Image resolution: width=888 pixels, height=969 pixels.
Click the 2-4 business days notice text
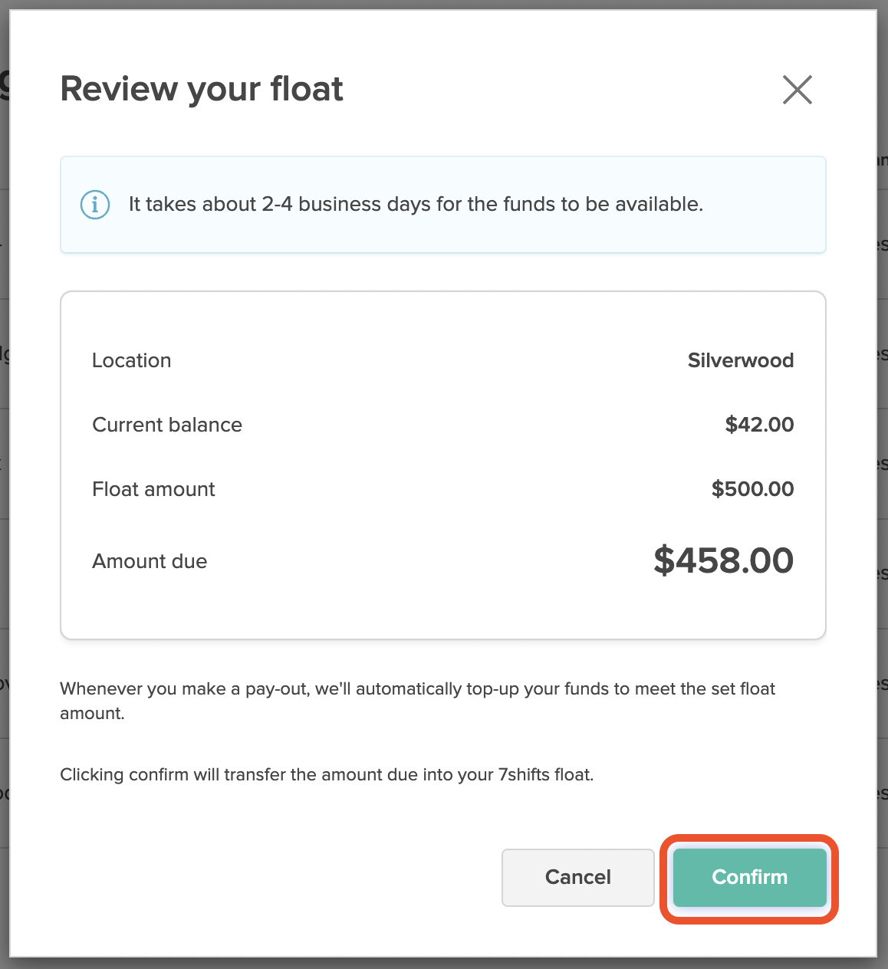pos(416,204)
